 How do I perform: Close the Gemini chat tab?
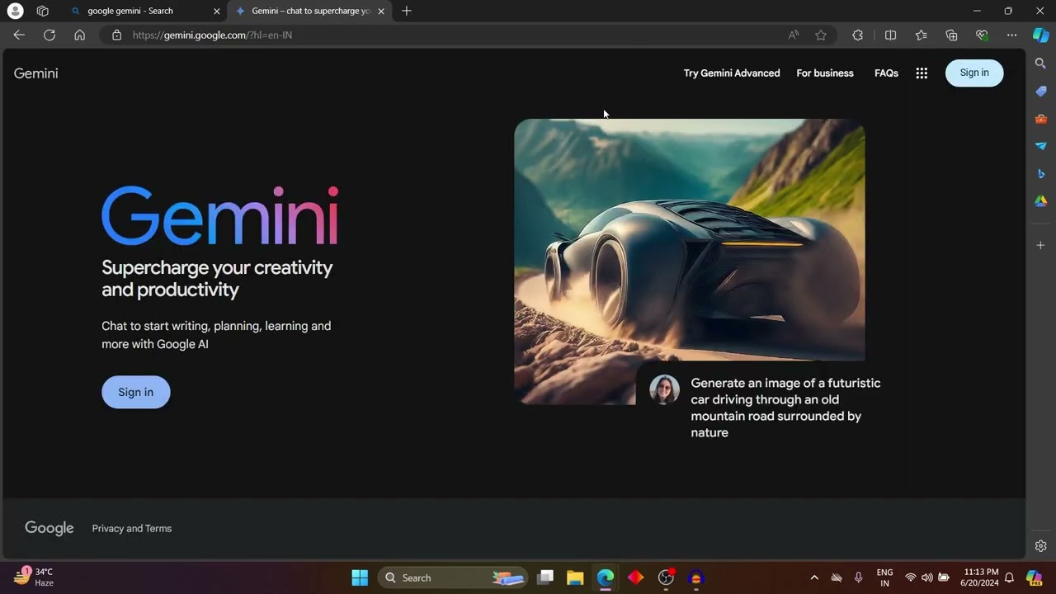[381, 11]
